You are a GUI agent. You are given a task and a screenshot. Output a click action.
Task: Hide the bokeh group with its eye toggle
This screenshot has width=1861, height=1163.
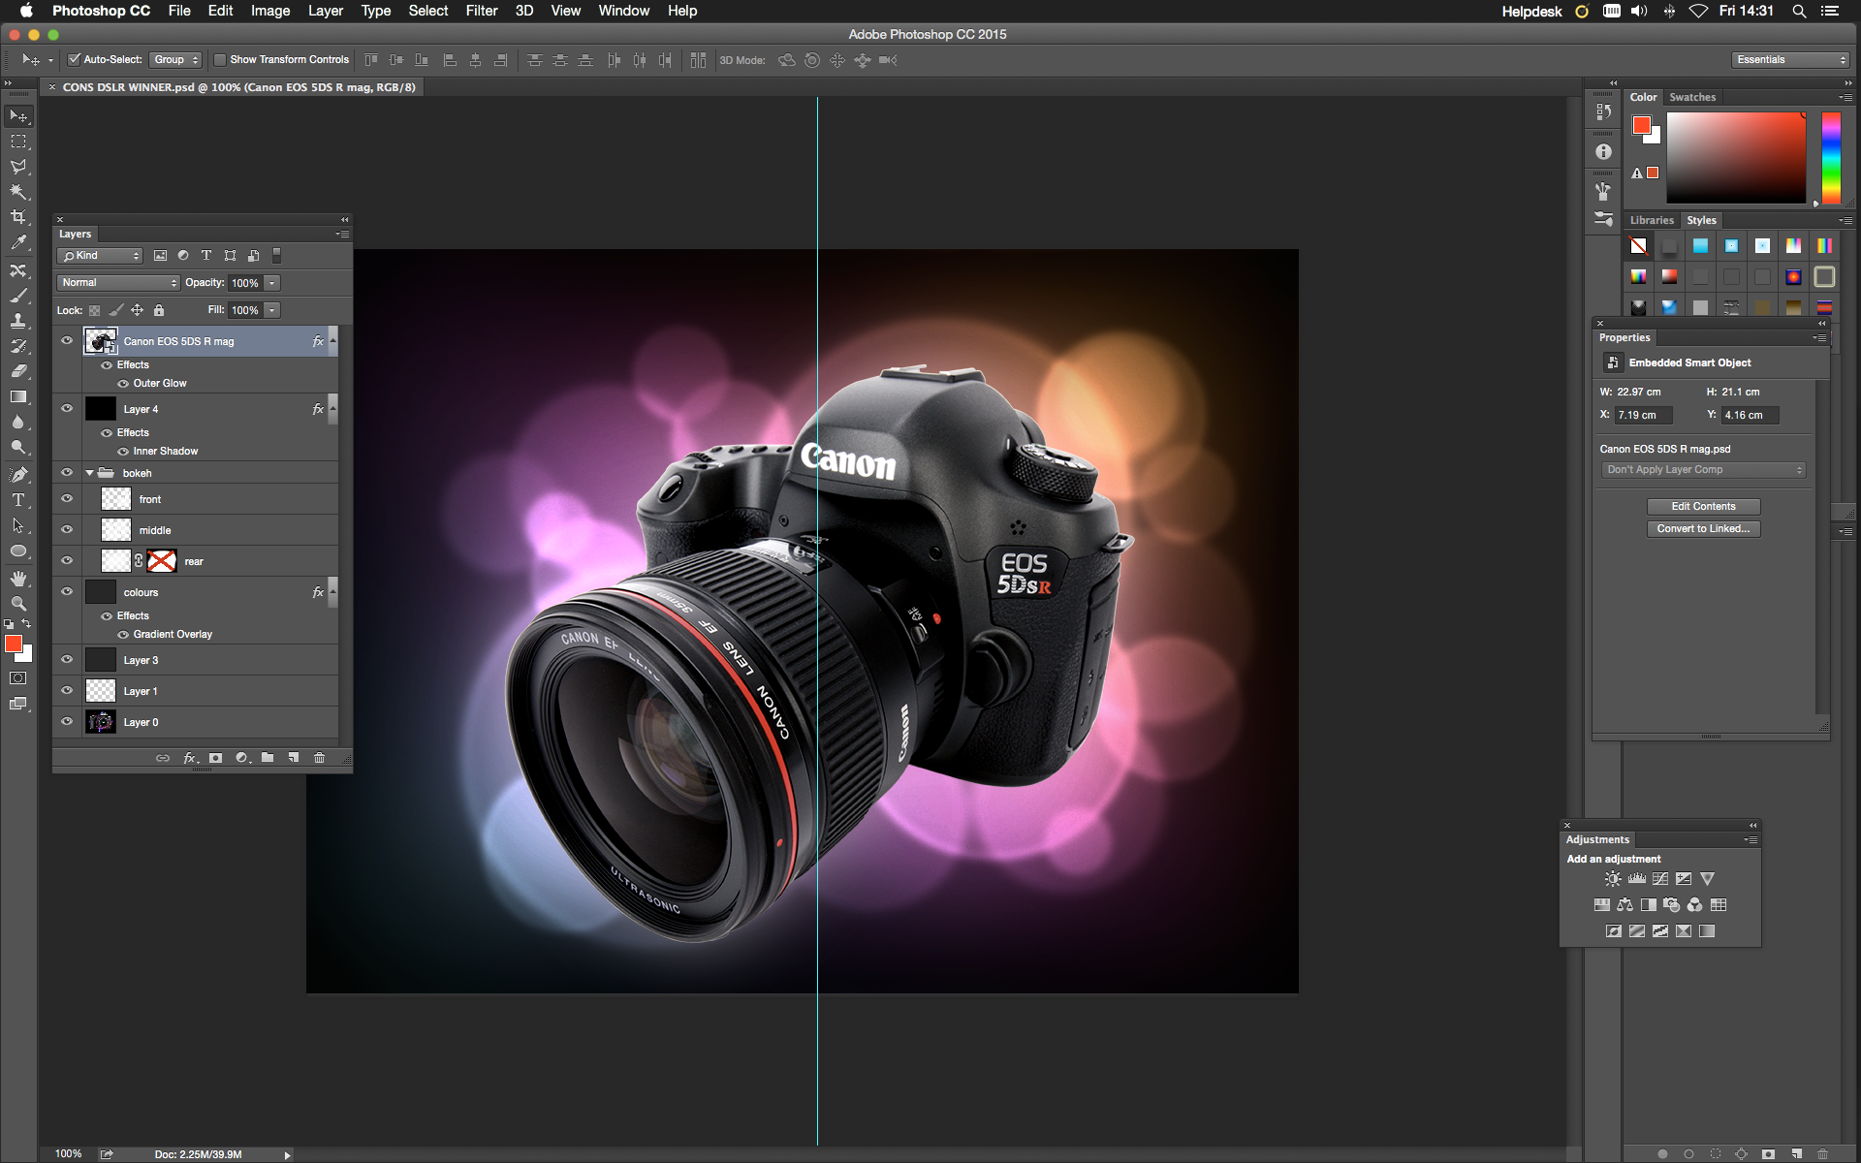pyautogui.click(x=67, y=473)
